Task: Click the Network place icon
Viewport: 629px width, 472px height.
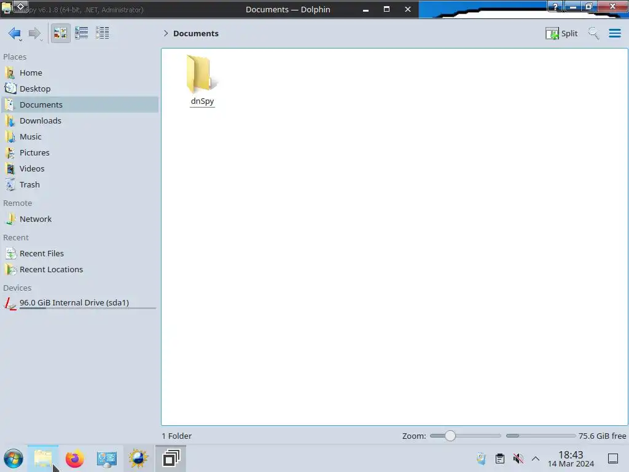Action: [10, 219]
